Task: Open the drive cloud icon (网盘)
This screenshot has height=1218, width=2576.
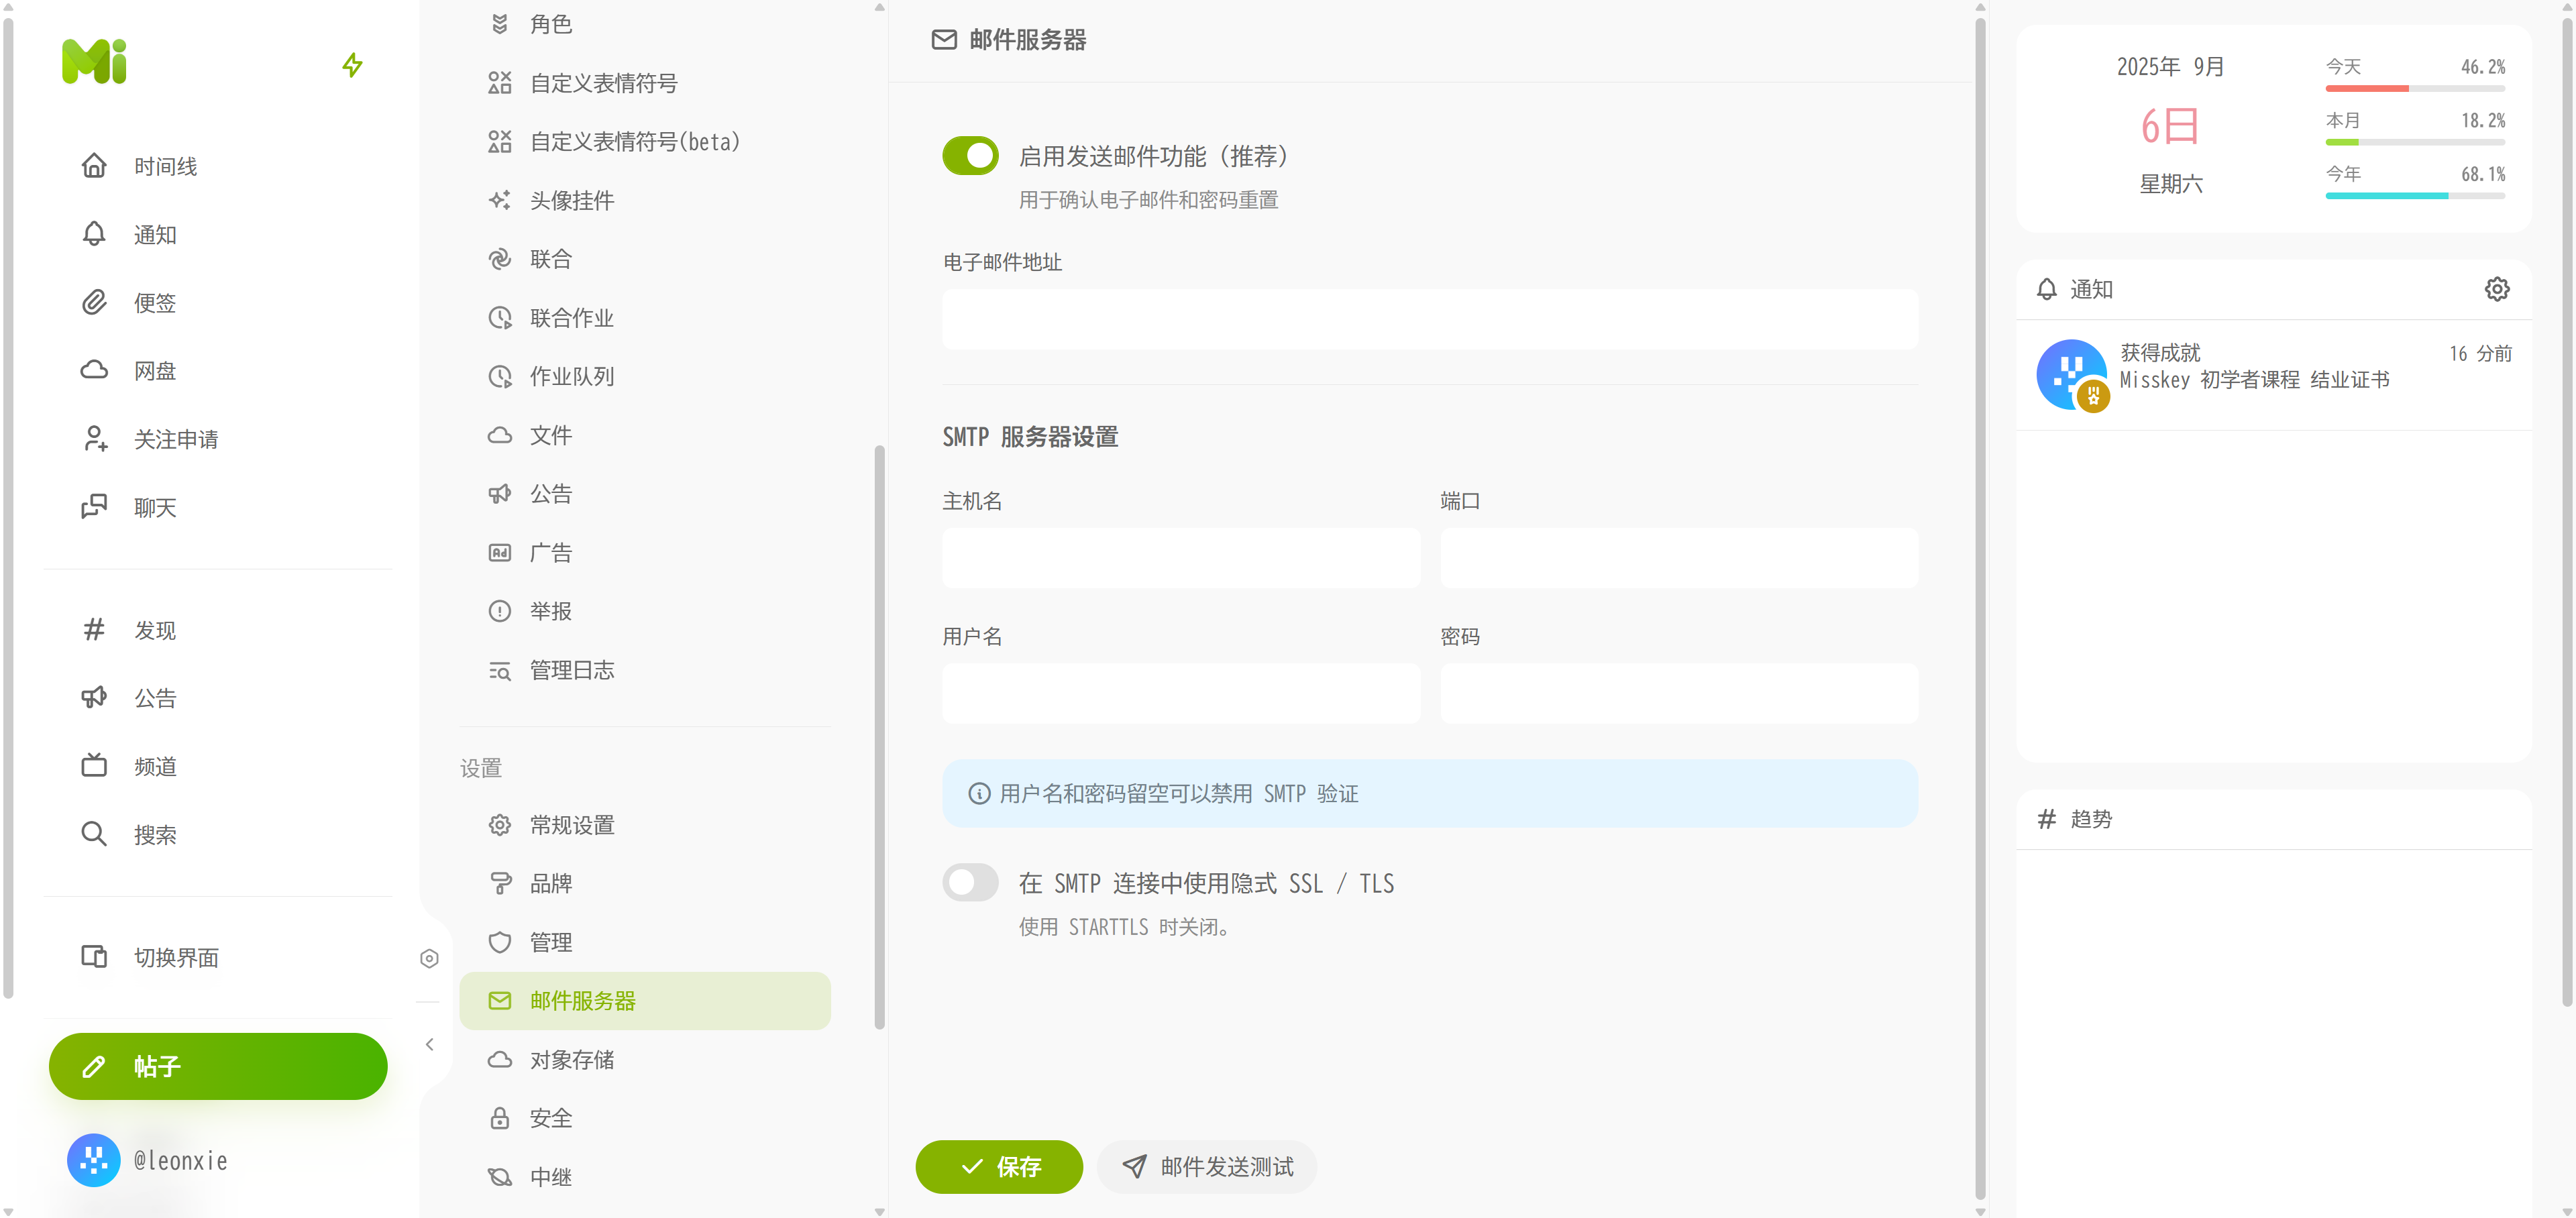Action: (94, 370)
